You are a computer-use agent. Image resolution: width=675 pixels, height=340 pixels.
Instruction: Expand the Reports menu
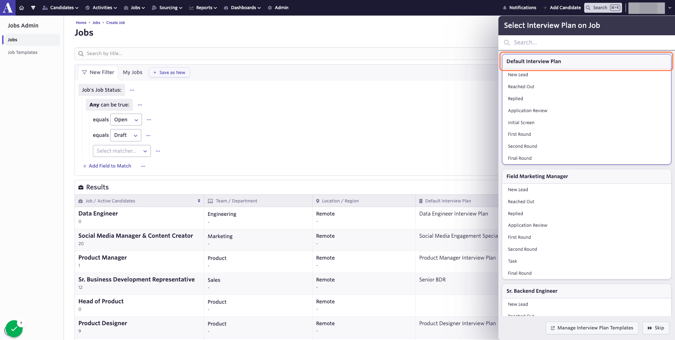coord(203,8)
